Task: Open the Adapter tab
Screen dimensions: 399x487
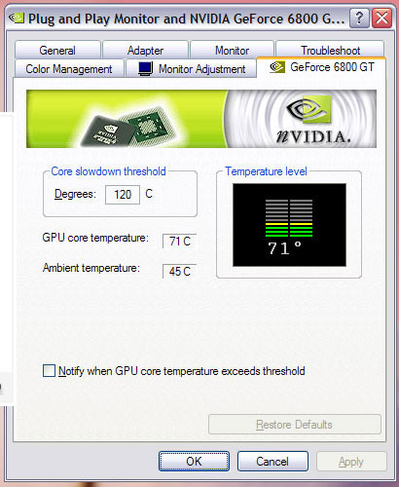Action: [145, 51]
